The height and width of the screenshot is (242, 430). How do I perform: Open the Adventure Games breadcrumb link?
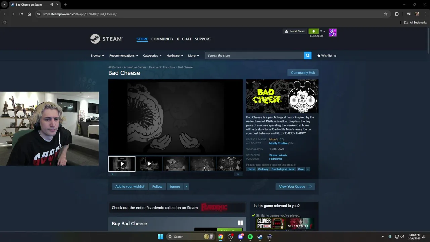click(x=135, y=67)
